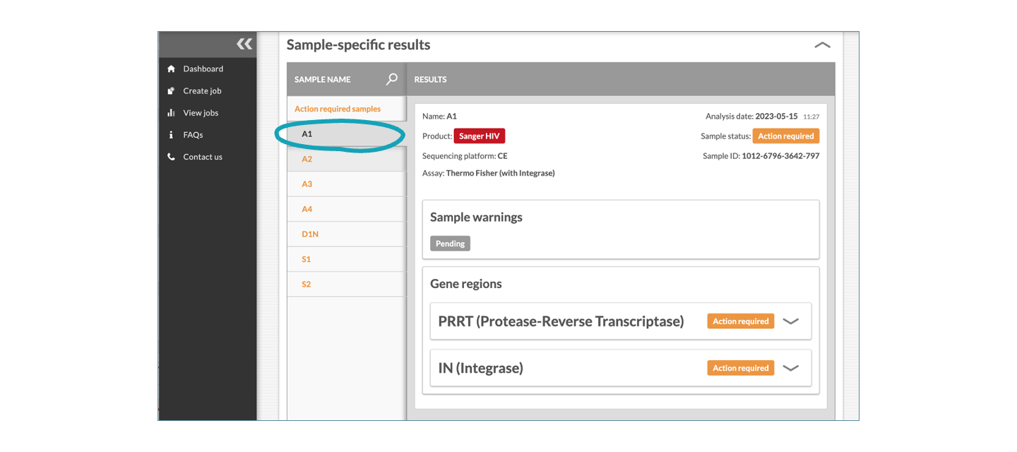This screenshot has height=452, width=1017.
Task: Select sample A2 in the list
Action: (x=346, y=159)
